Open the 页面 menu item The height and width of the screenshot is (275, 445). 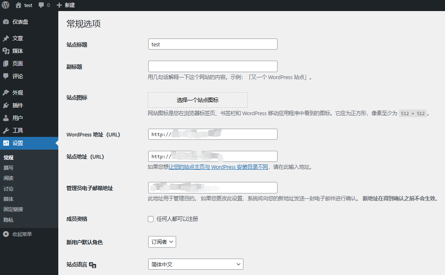29,64
